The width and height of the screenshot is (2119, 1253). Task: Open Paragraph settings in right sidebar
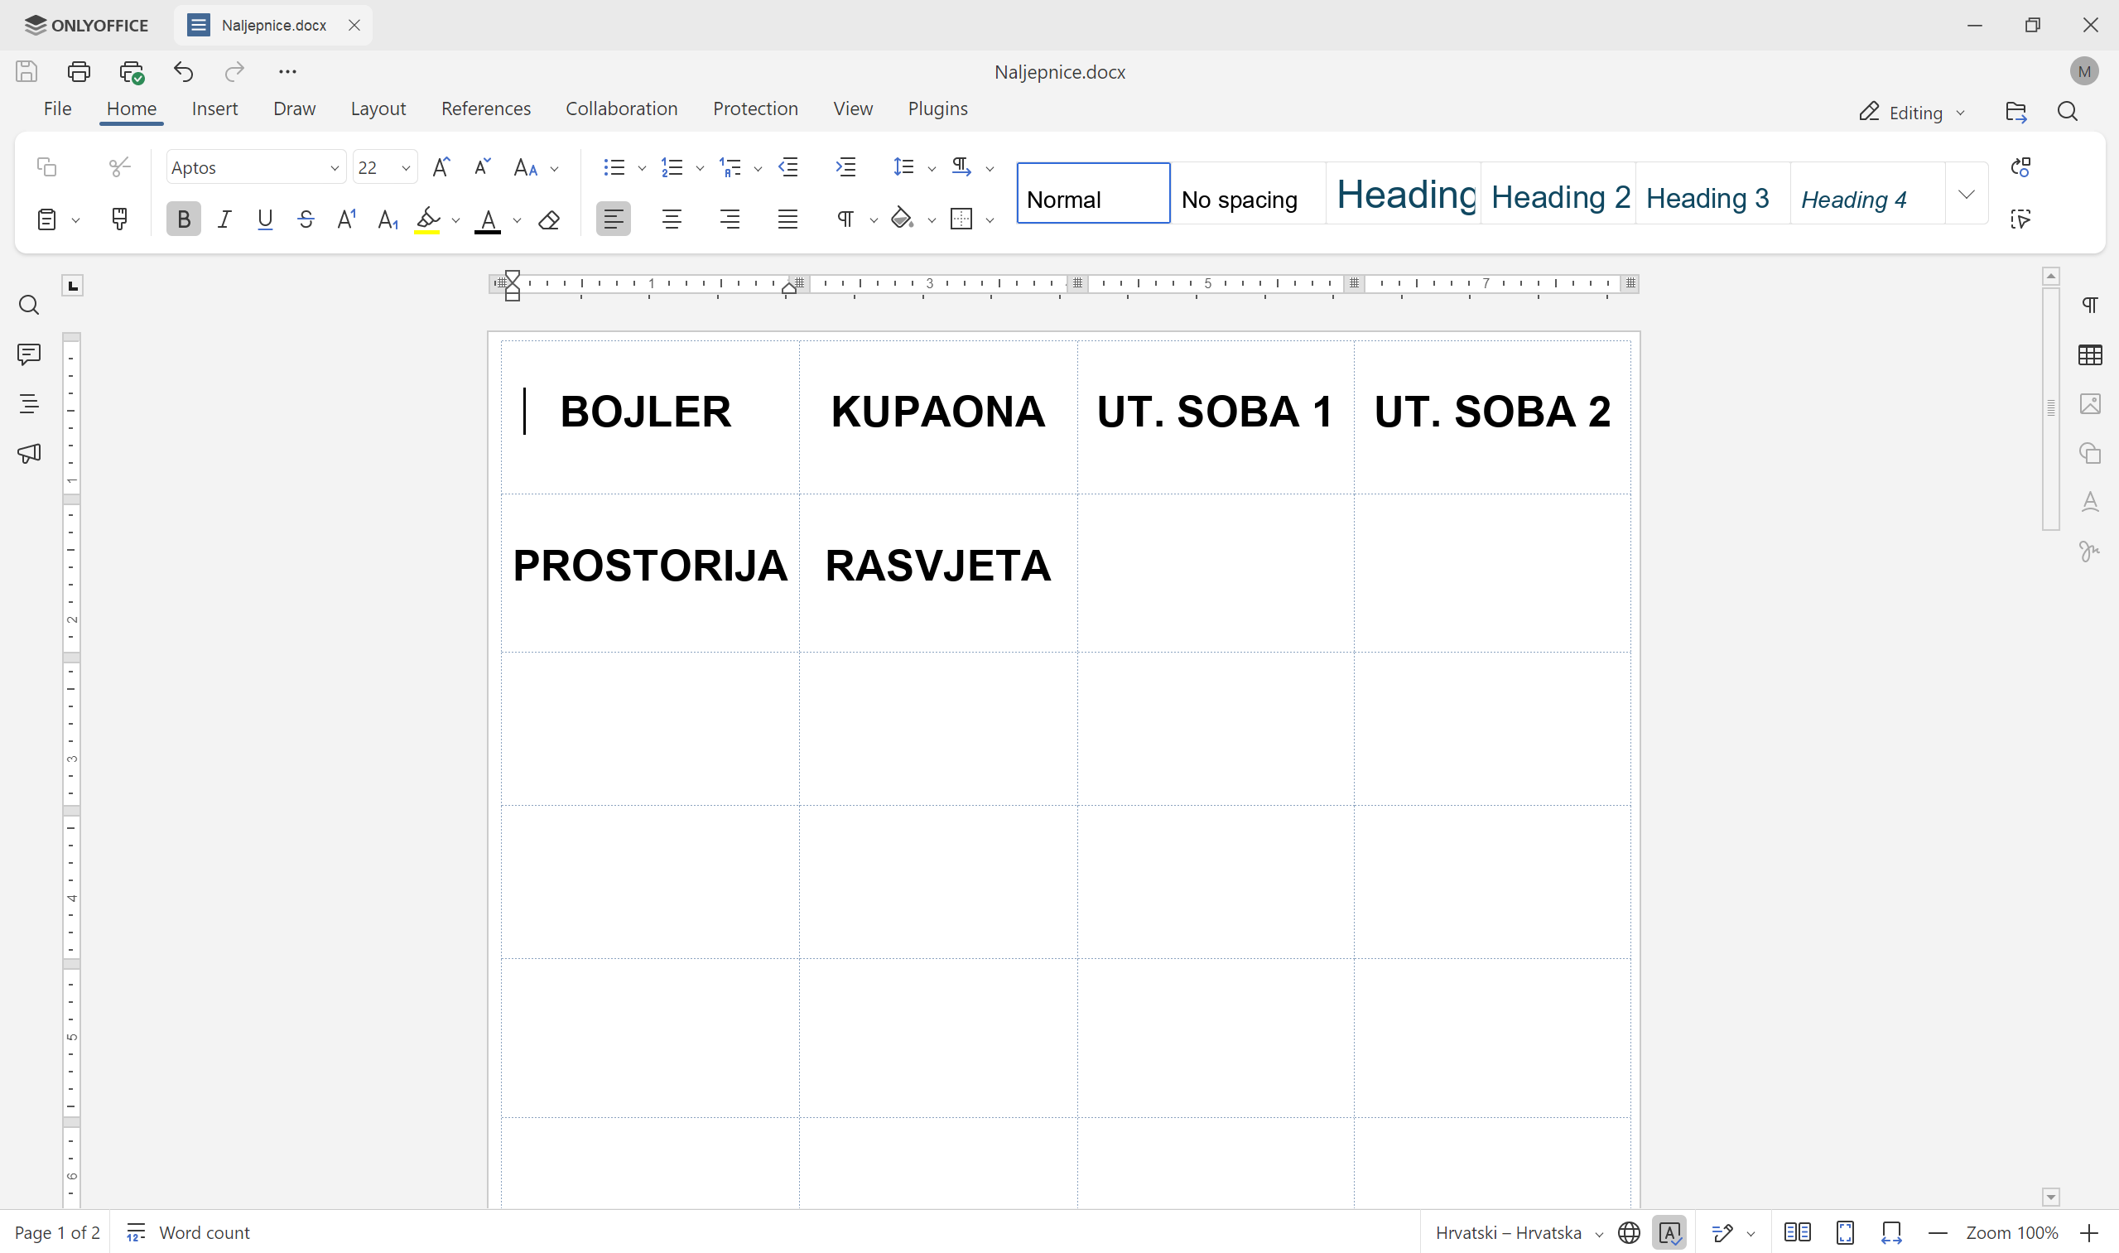click(2090, 306)
